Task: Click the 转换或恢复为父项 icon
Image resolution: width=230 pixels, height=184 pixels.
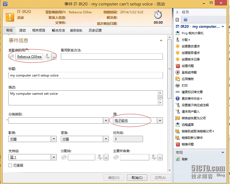Action: [178, 118]
